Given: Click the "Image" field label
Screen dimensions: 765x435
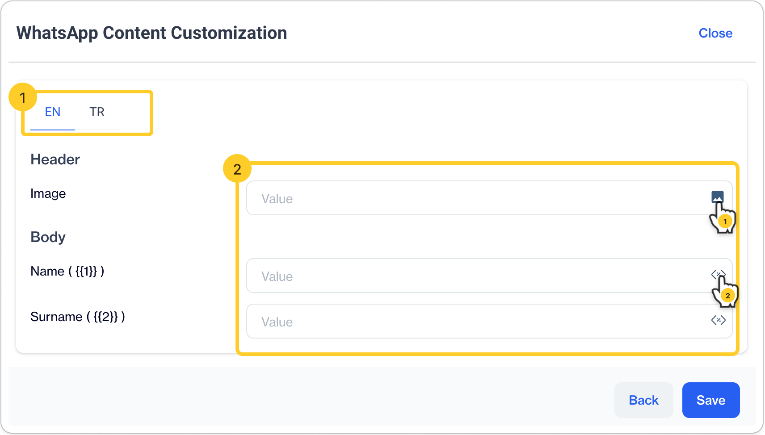Looking at the screenshot, I should (x=48, y=193).
